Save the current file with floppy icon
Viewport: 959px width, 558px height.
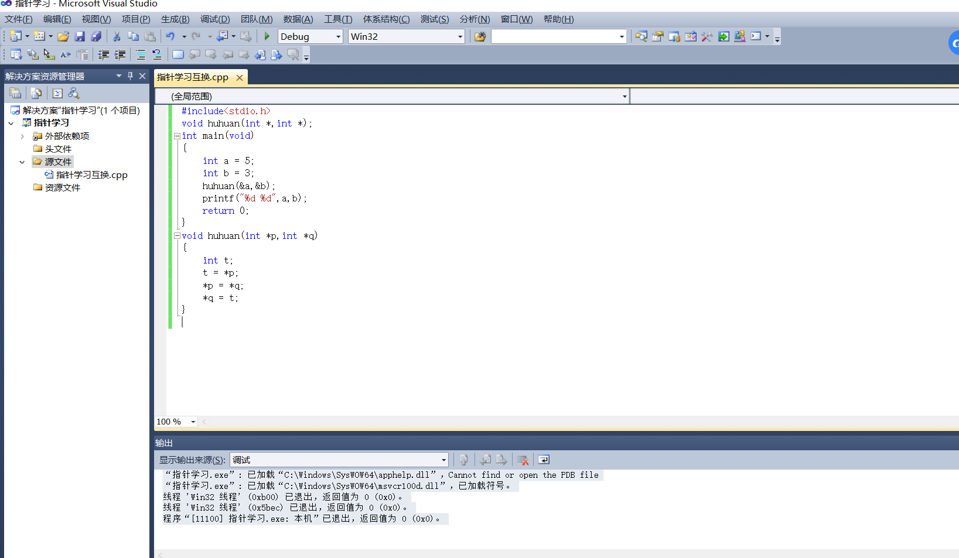(x=80, y=36)
